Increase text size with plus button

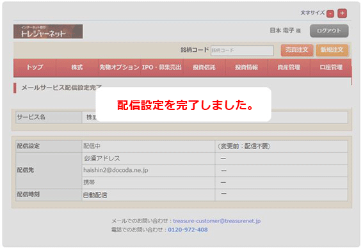342,13
